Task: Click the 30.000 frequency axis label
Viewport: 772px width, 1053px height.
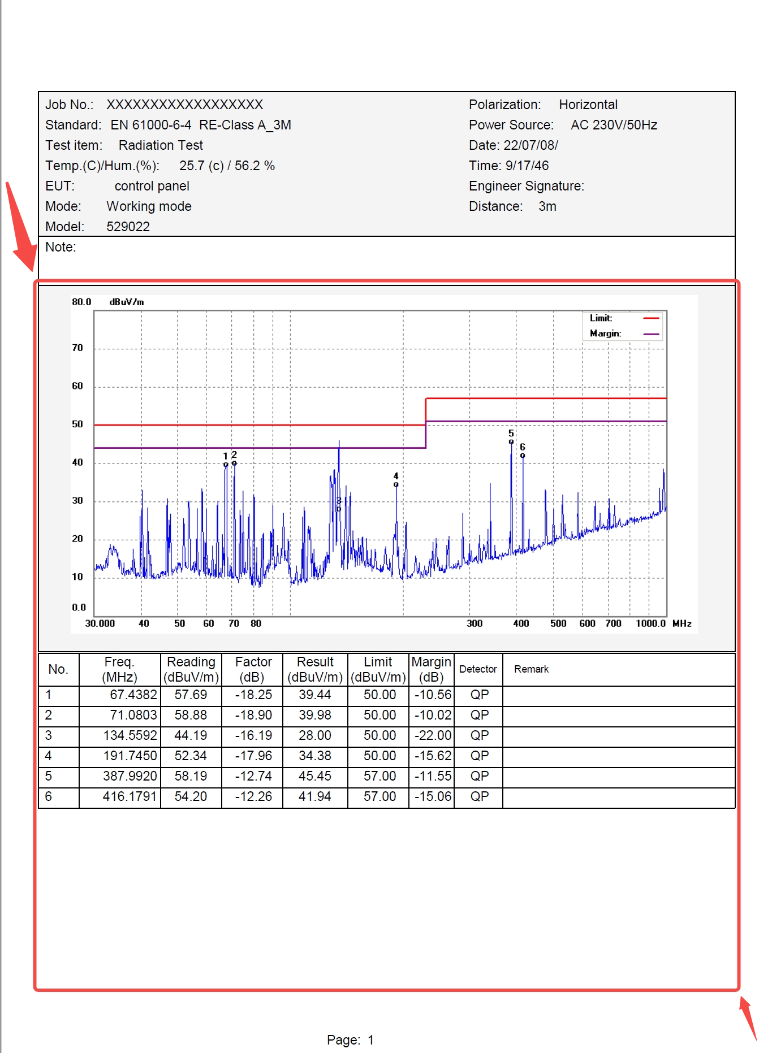Action: 100,623
